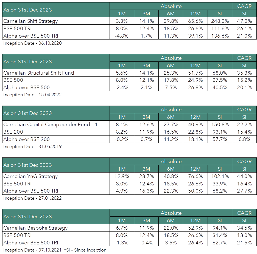Select the Carnelian Shift Strategy row label

[30, 21]
